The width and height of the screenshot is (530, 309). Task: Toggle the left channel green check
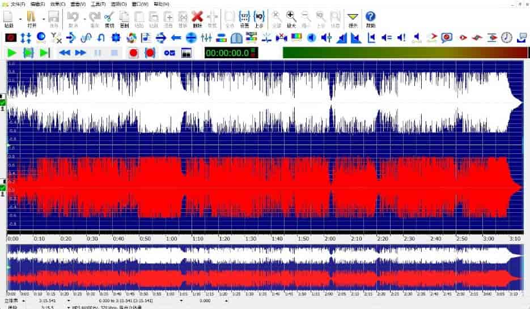[x=3, y=102]
